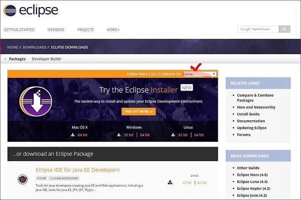Download Mac OS X 64 bit installer
Screen dimensions: 301x200
[x=82, y=135]
